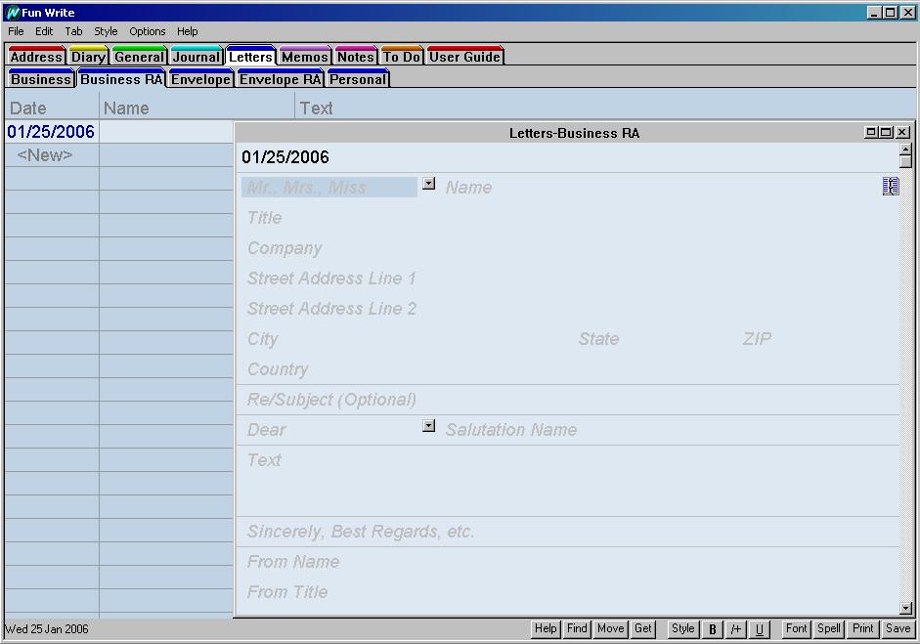The height and width of the screenshot is (644, 920).
Task: Toggle bold formatting with the B button
Action: 713,629
